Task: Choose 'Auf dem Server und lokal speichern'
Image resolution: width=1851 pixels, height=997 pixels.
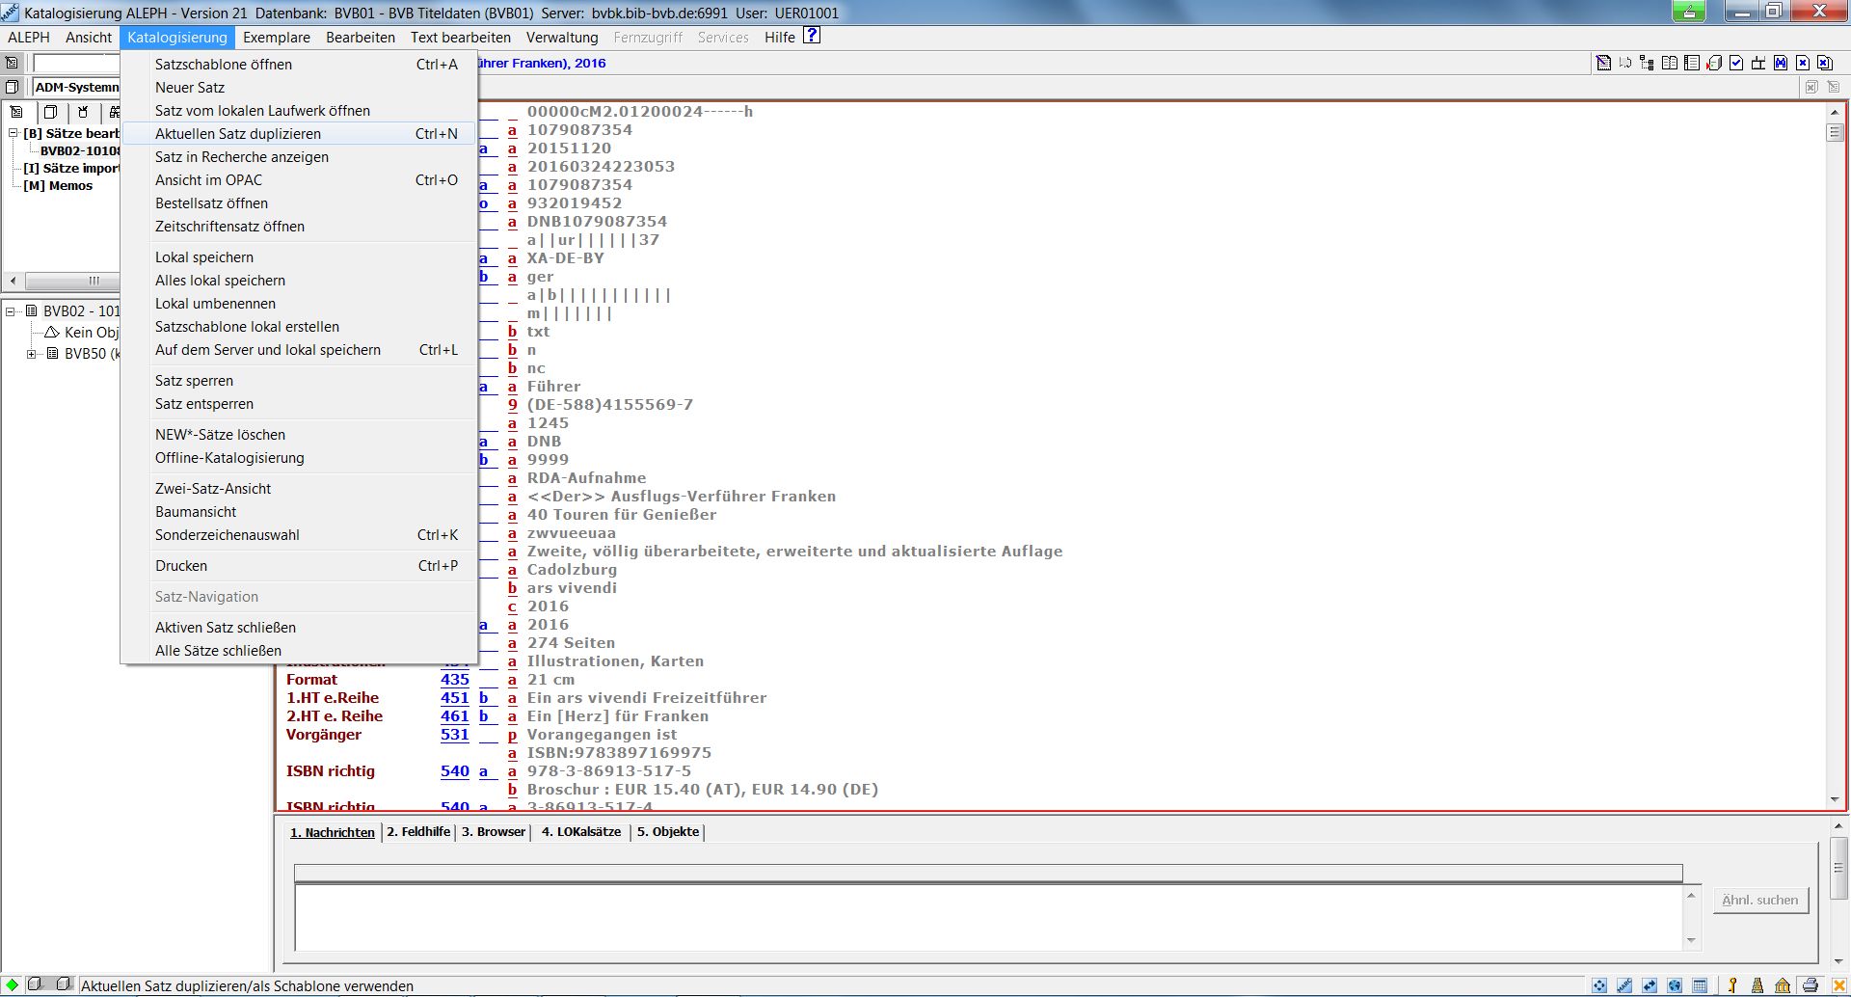Action: (267, 350)
